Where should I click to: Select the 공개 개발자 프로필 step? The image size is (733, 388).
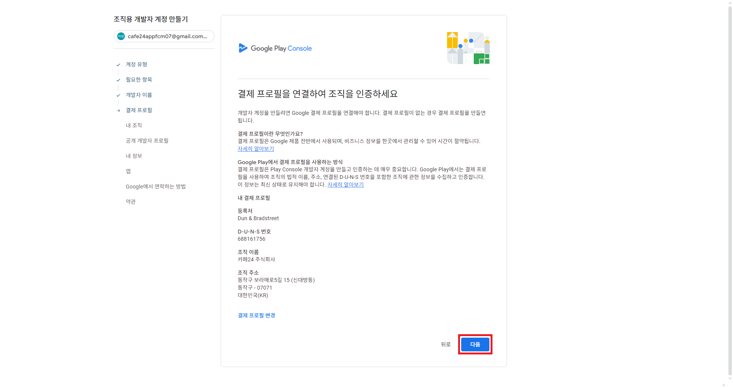click(147, 140)
